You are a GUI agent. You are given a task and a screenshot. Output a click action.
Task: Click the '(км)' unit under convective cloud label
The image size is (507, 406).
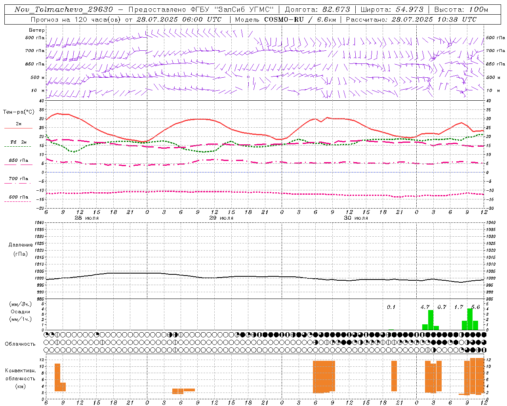(x=20, y=386)
